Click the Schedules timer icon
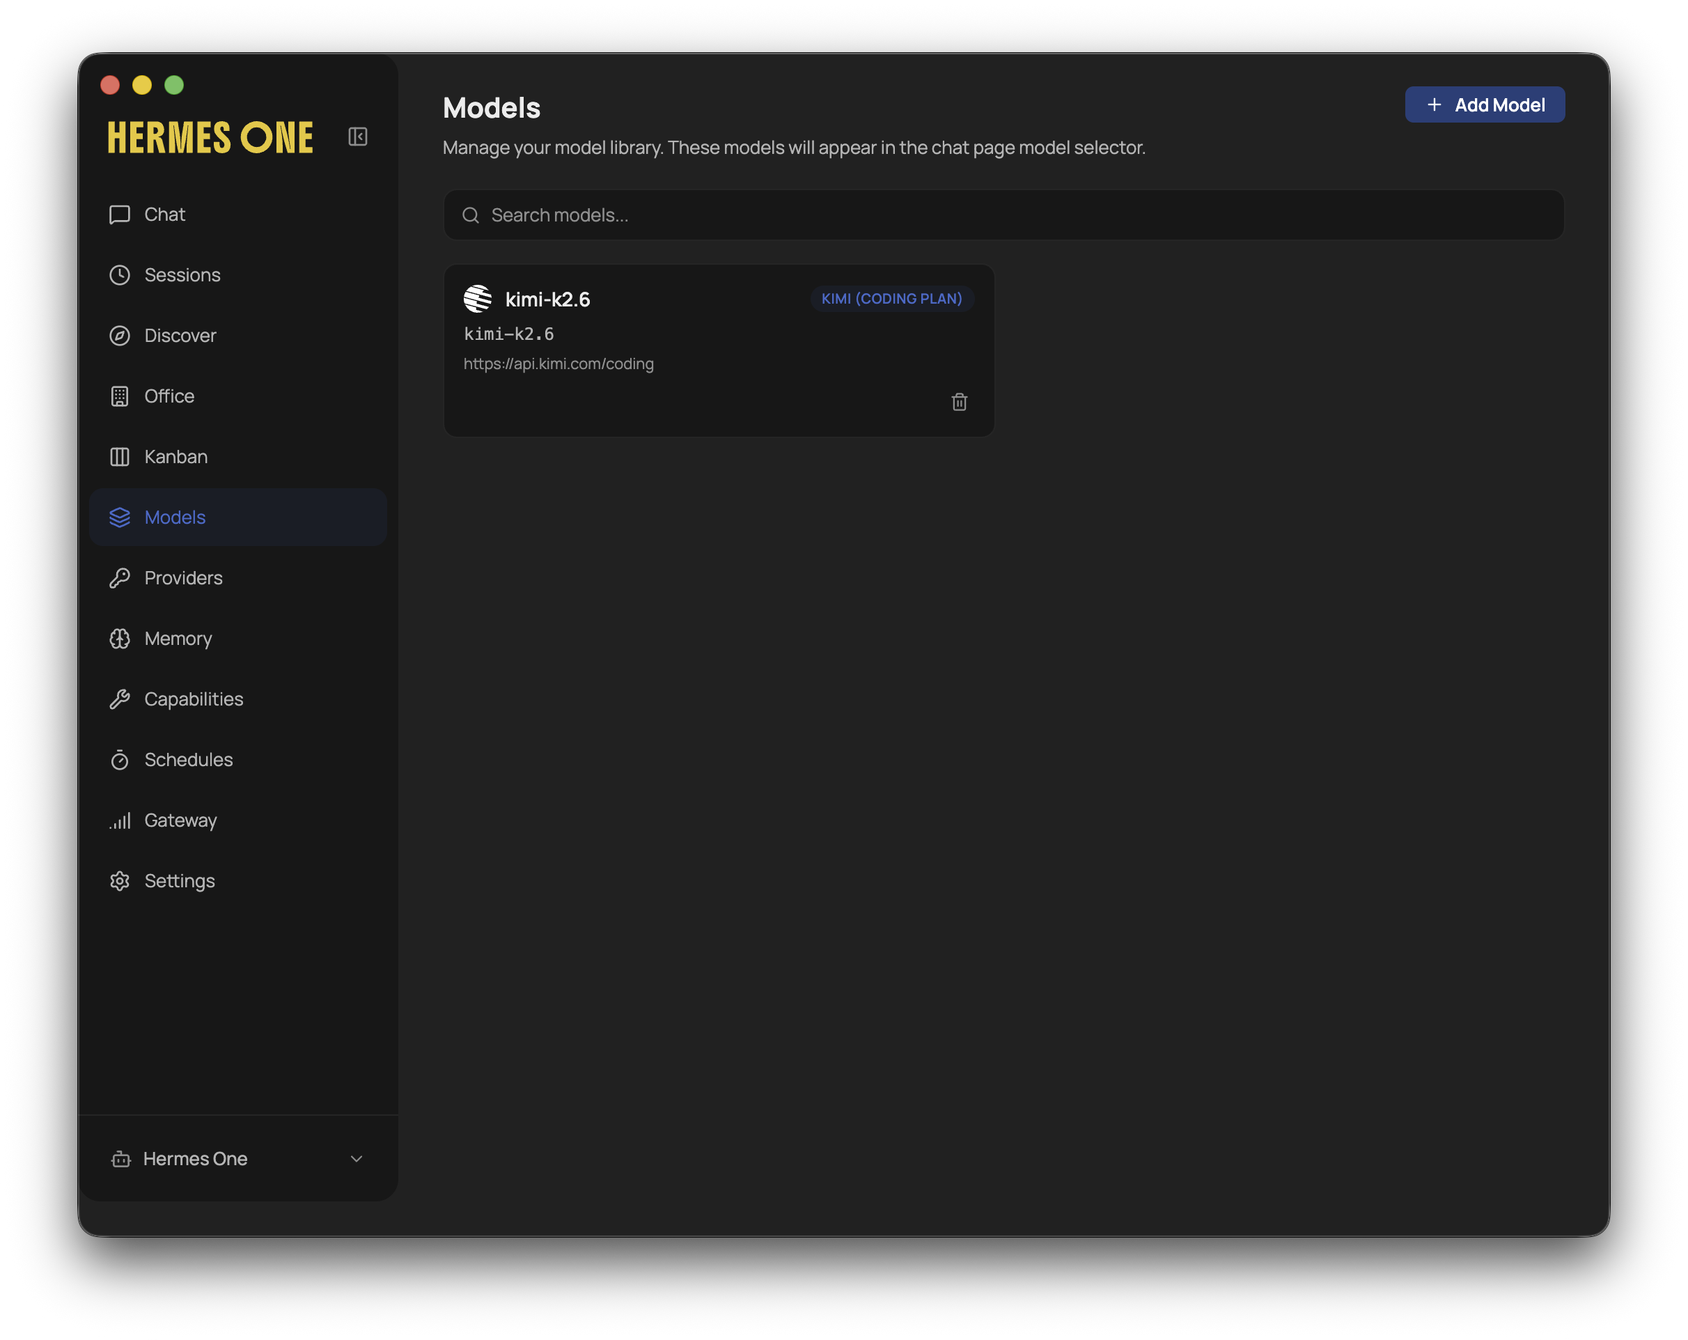Viewport: 1688px width, 1340px height. pos(120,760)
